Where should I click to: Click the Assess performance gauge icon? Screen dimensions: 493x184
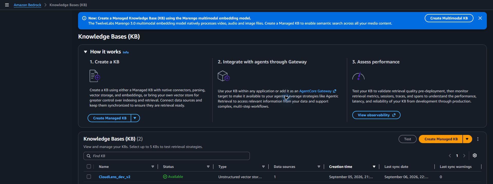point(358,76)
